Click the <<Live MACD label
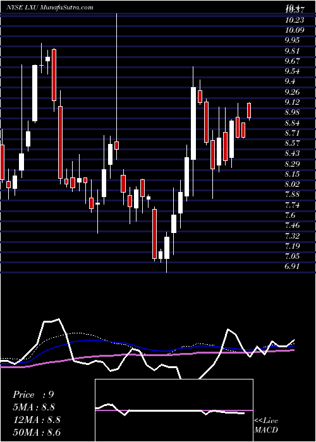The width and height of the screenshot is (316, 442). click(x=266, y=426)
